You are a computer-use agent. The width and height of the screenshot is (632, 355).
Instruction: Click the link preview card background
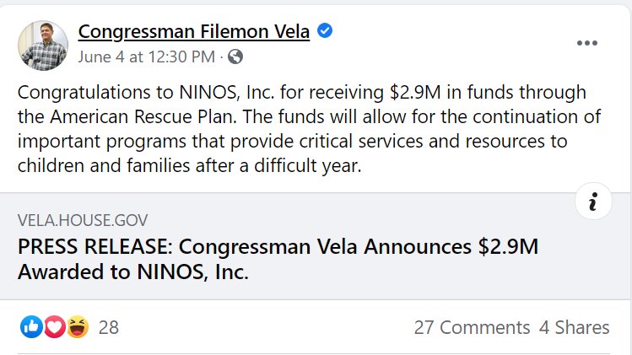tap(316, 246)
